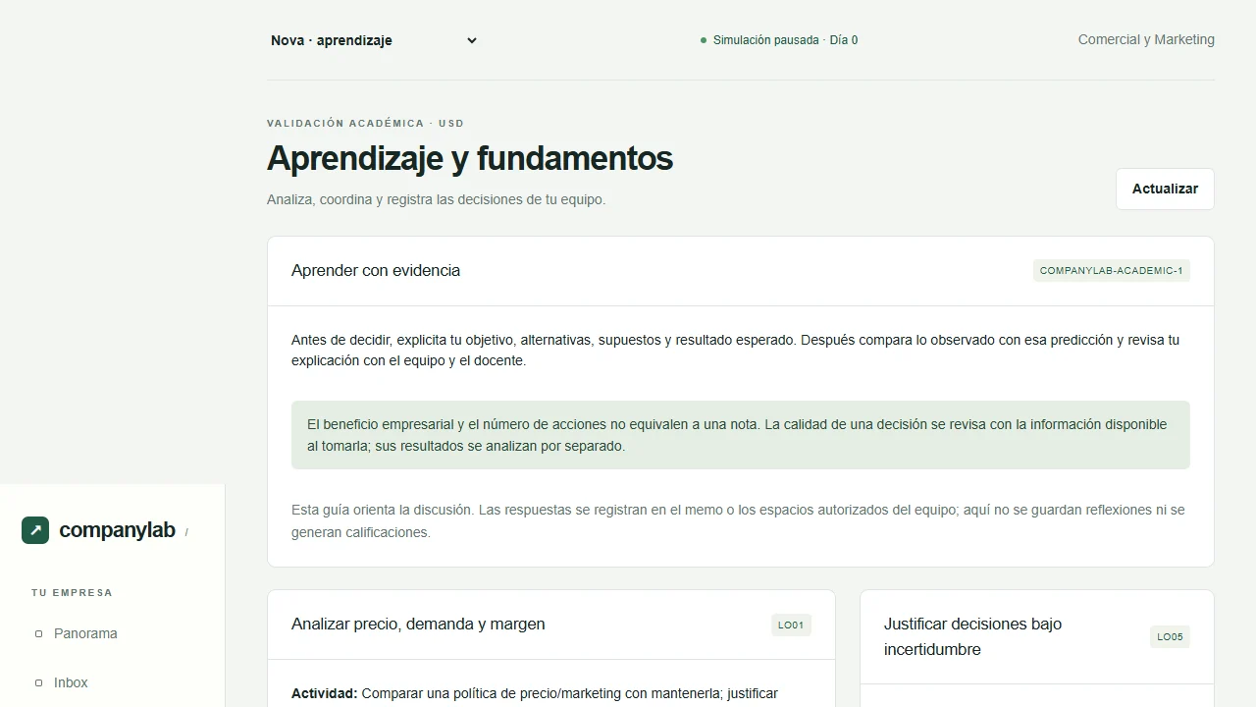
Task: Click the VALIDACIÓN ACADÉMICA · USD label
Action: click(x=365, y=124)
